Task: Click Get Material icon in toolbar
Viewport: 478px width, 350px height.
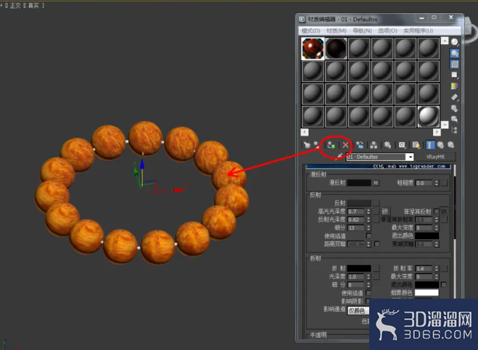Action: 307,145
